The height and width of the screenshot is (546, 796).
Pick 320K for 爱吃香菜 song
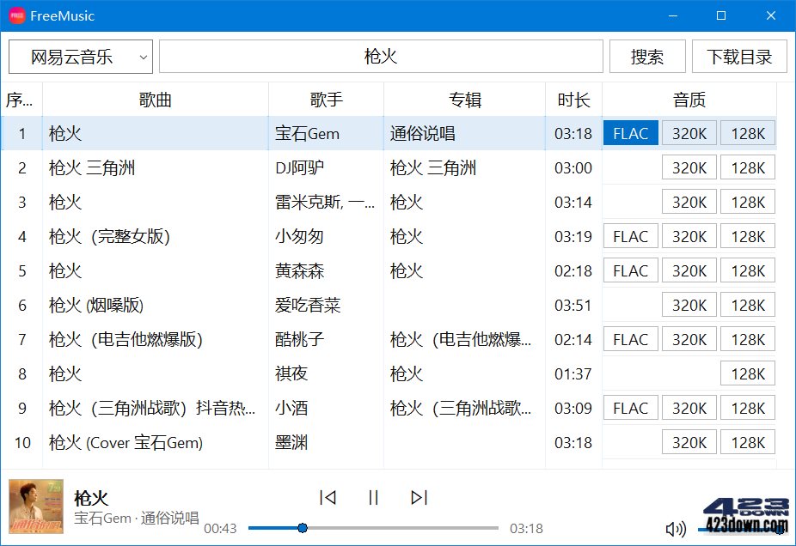(689, 305)
